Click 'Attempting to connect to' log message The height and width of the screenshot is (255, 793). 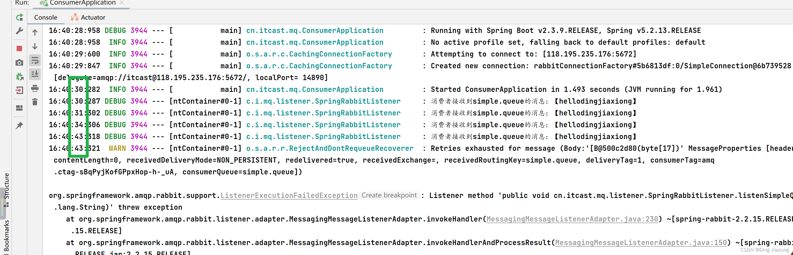pos(533,54)
